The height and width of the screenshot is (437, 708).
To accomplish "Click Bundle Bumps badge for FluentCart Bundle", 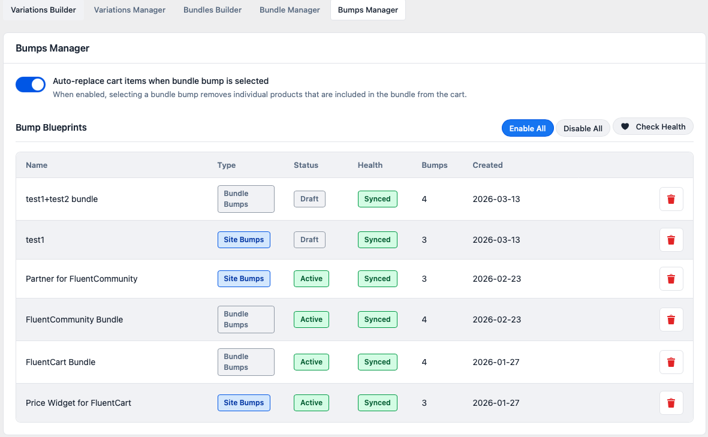I will click(x=246, y=362).
